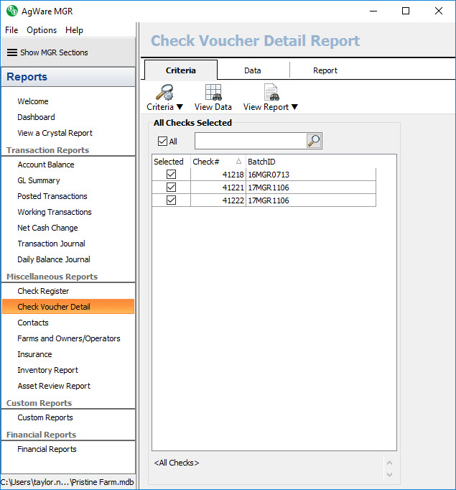
Task: Click the AgWare MGR app logo icon
Action: click(11, 11)
